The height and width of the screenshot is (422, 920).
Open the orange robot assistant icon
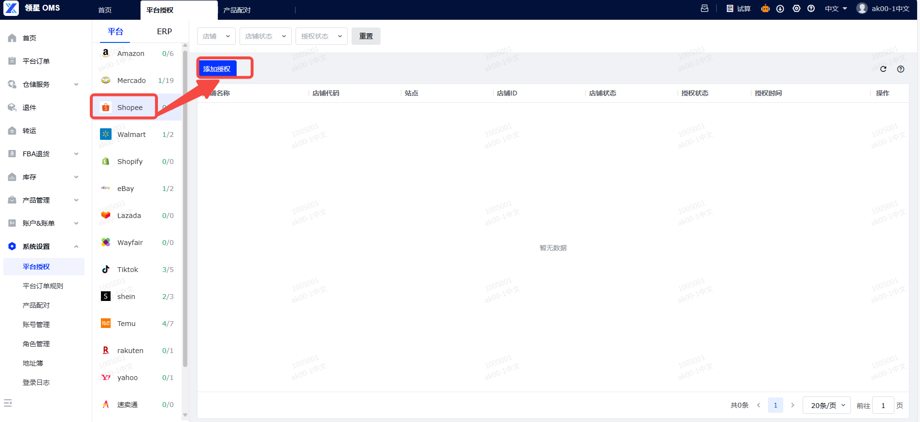(x=765, y=8)
